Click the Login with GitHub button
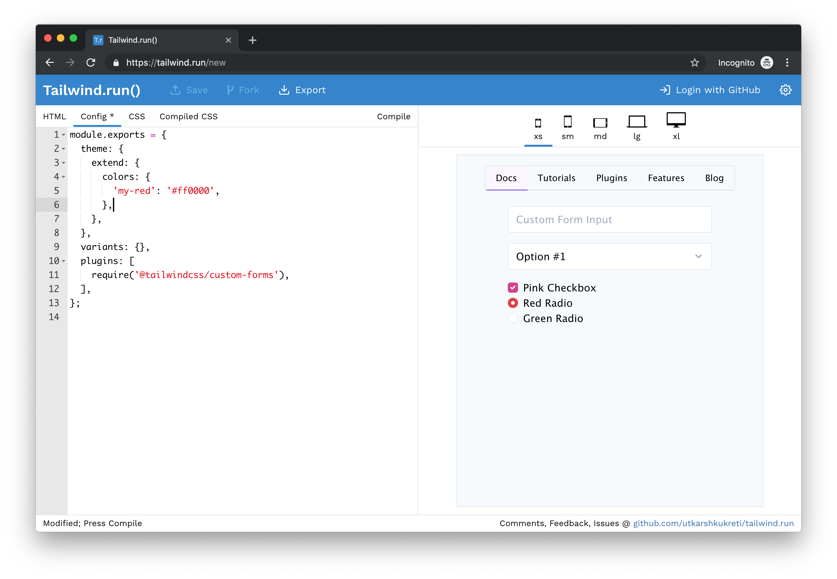This screenshot has height=579, width=837. click(x=710, y=90)
